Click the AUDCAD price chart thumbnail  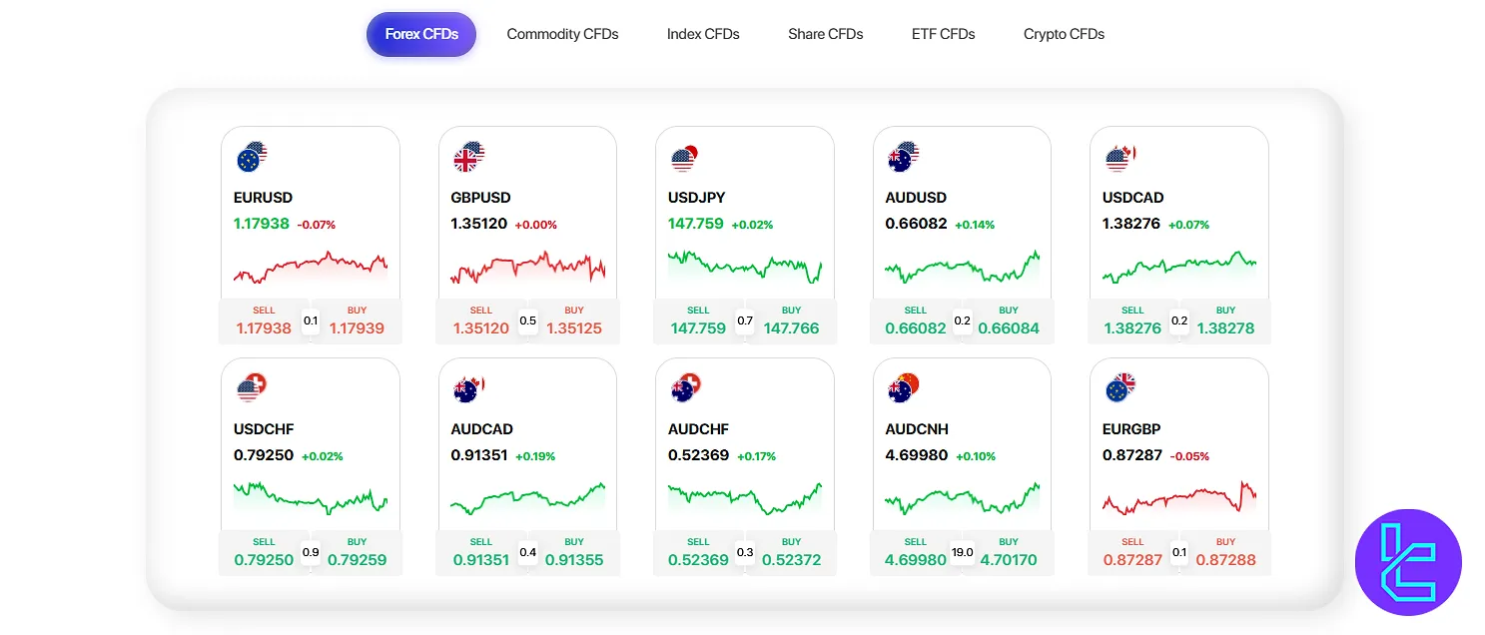[x=527, y=499]
